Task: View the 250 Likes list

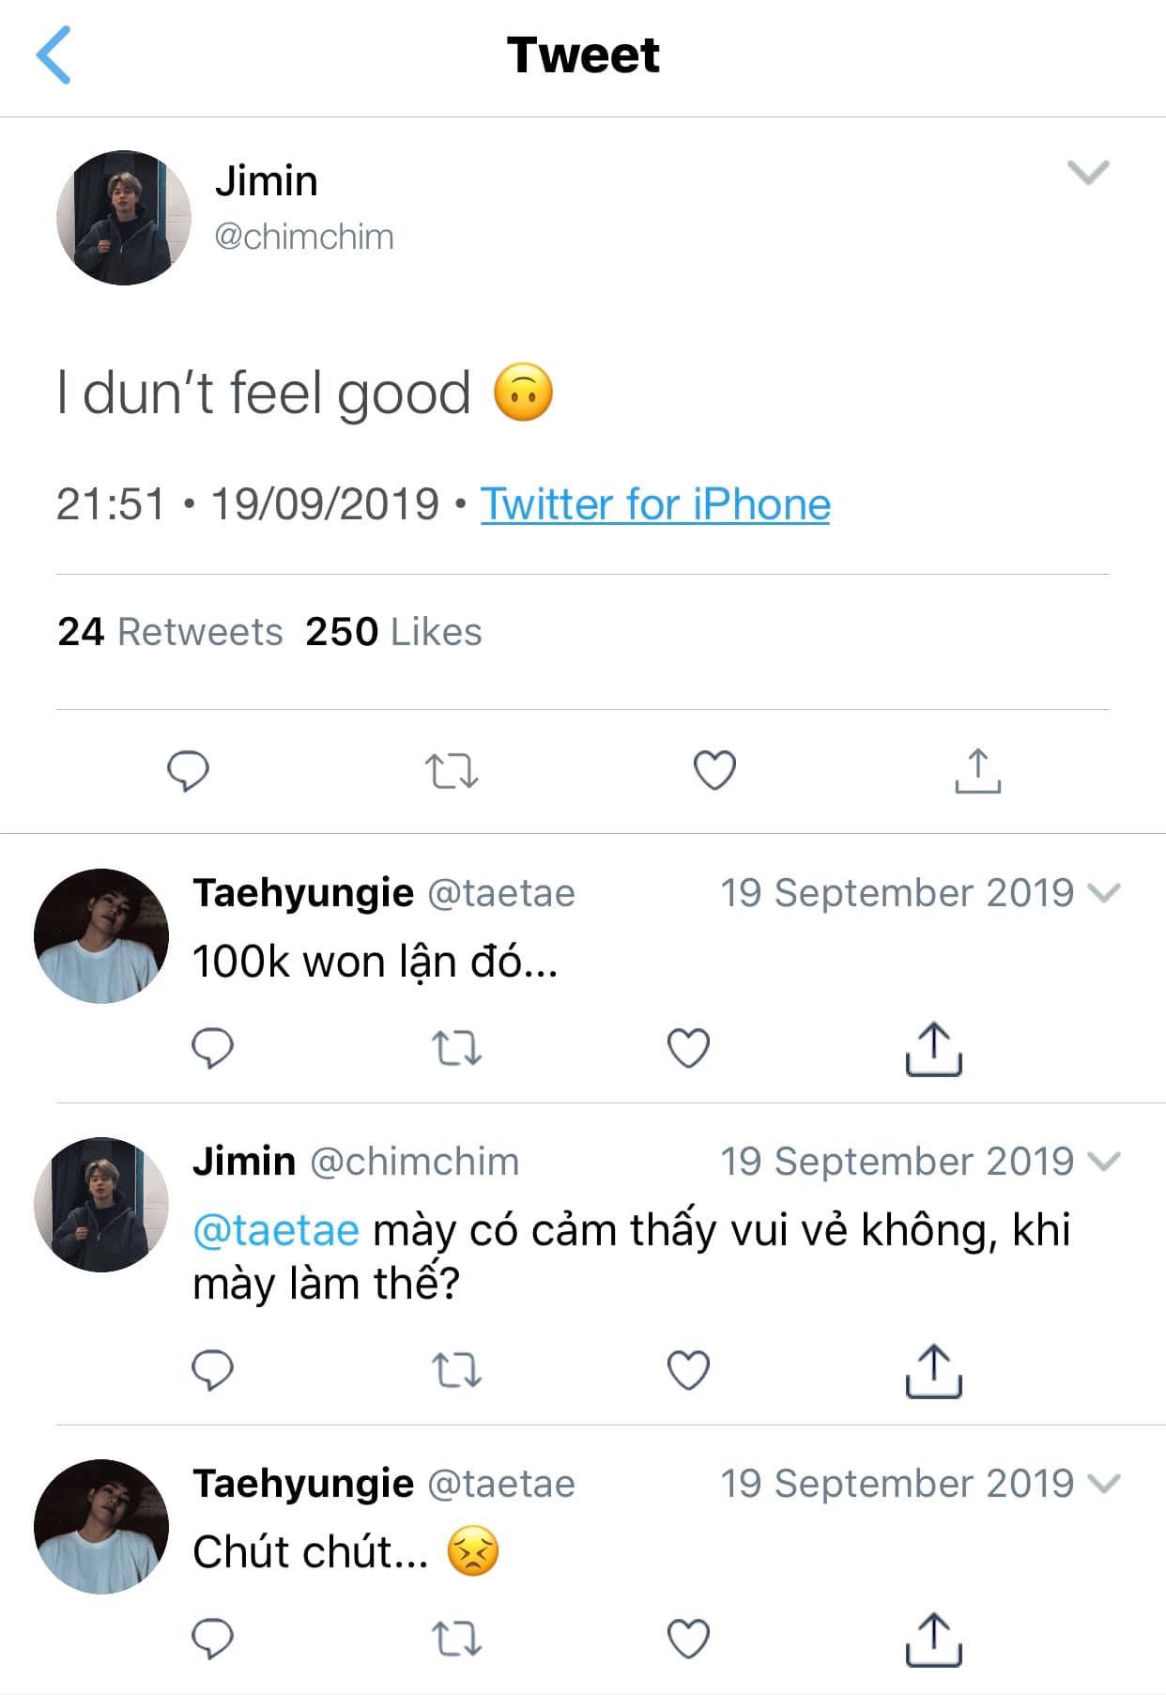Action: 393,632
